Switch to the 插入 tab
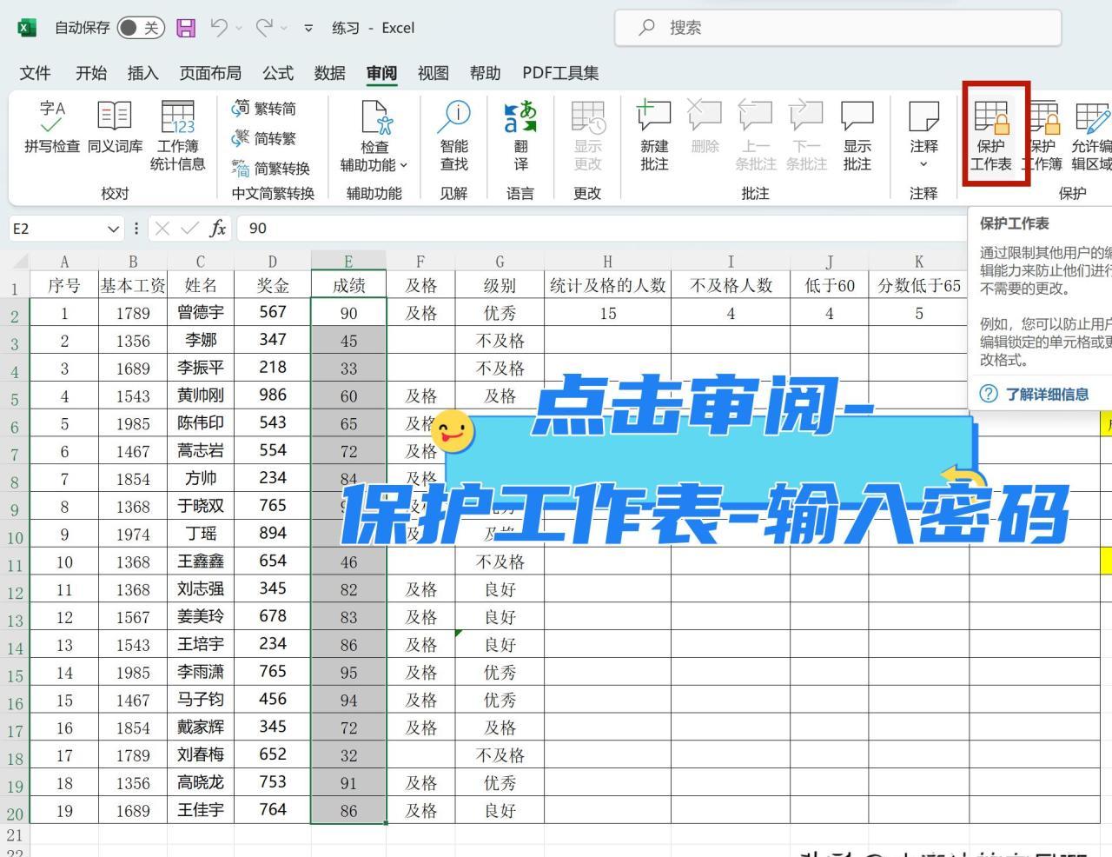The image size is (1112, 857). point(143,73)
